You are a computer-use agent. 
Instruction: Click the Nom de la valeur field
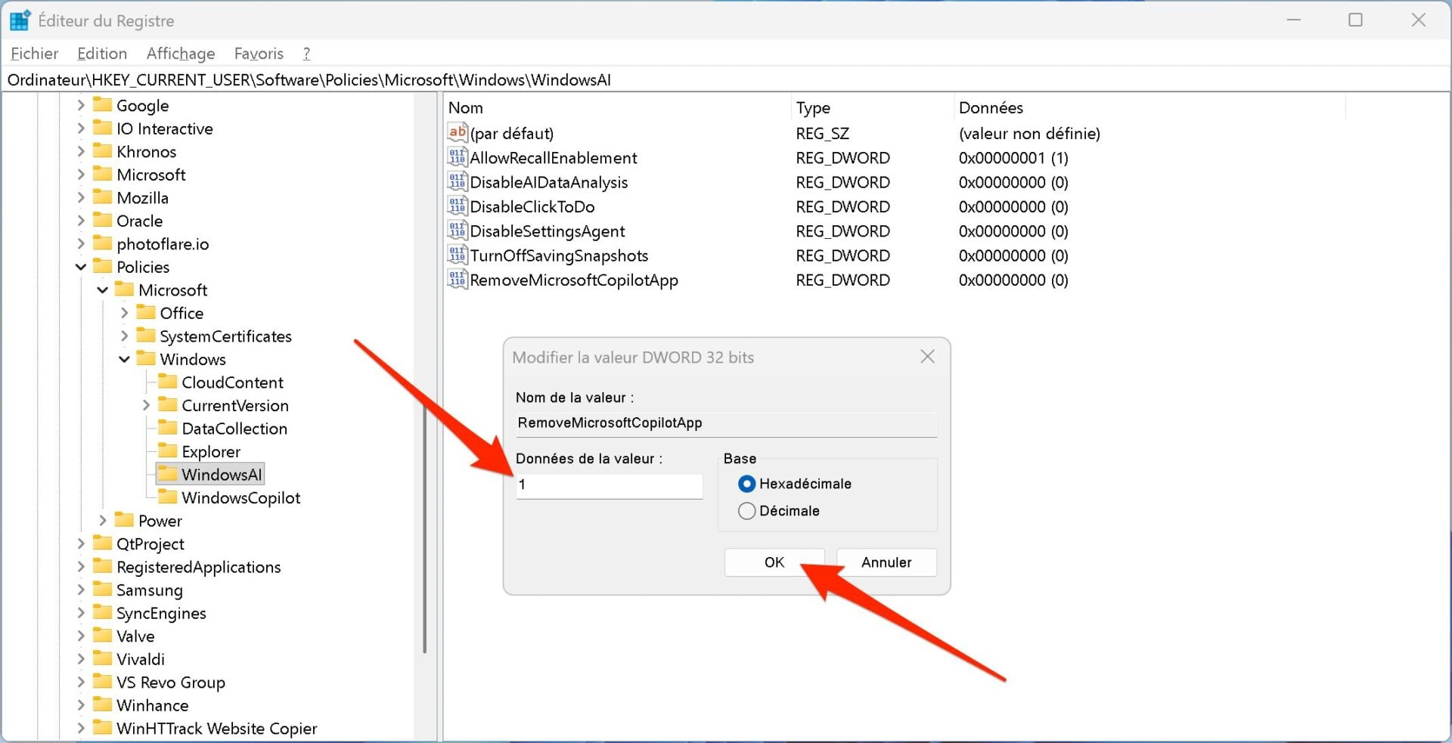coord(727,424)
